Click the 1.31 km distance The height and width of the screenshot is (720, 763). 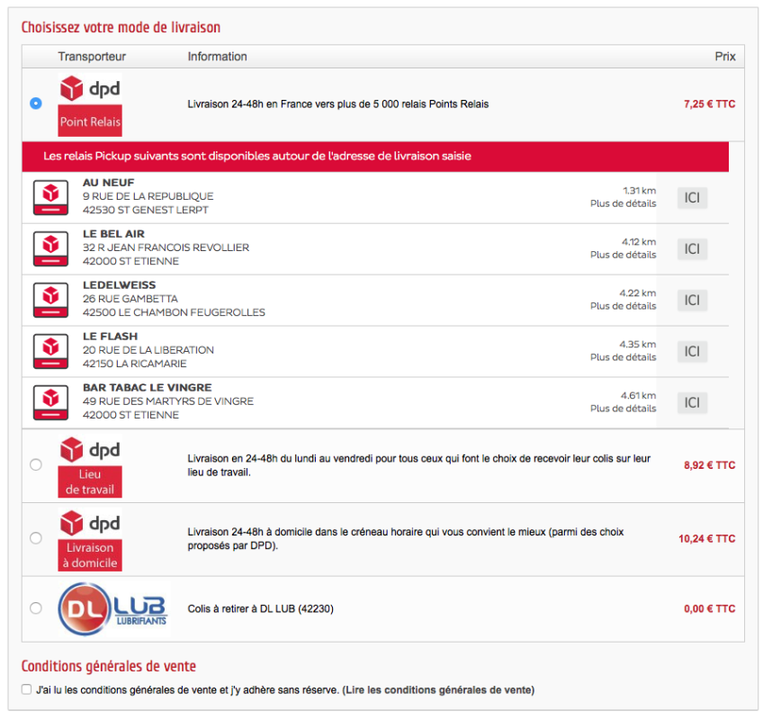tap(640, 190)
